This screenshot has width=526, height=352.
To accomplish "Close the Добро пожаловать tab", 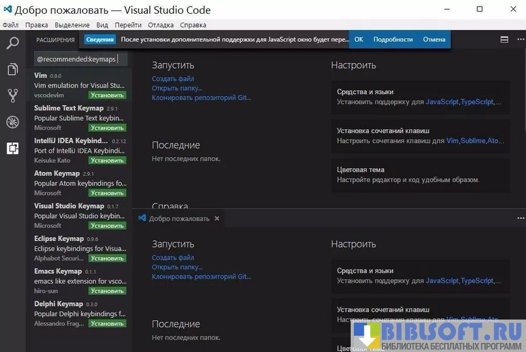I will (x=217, y=219).
